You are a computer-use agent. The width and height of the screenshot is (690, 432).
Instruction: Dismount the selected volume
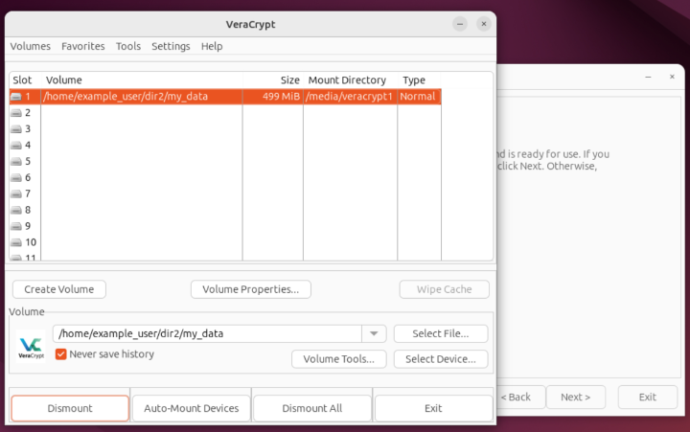[70, 408]
